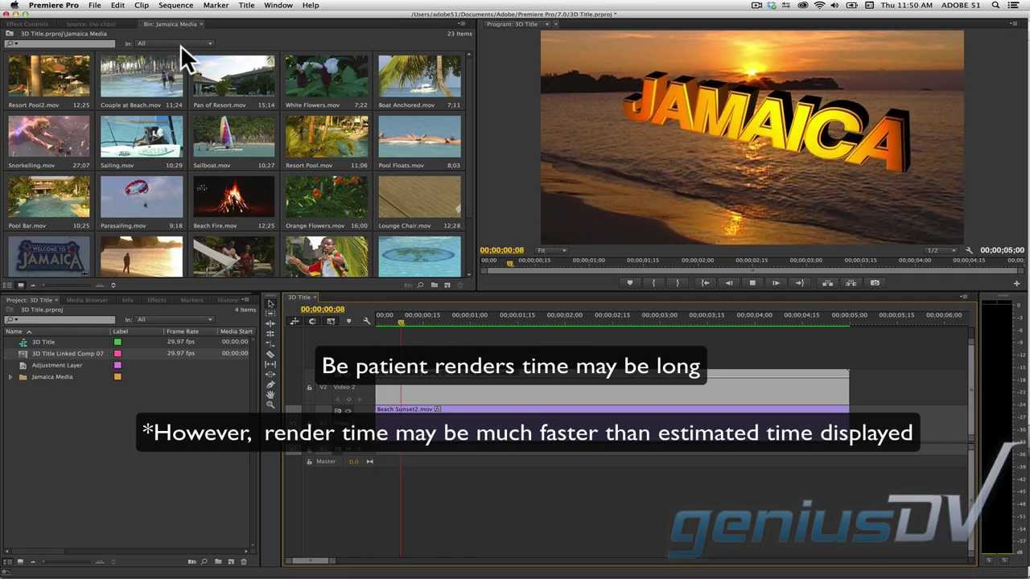
Task: Open the Clip menu
Action: 142,6
